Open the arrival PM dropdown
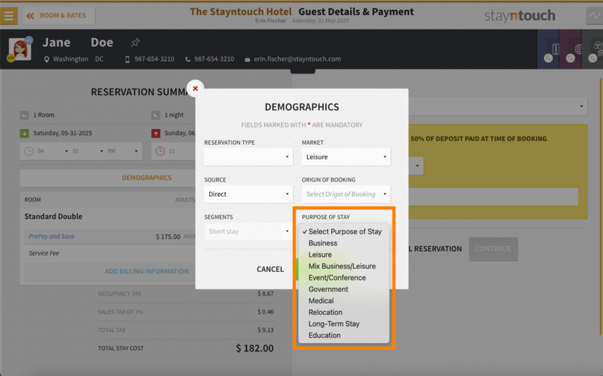Viewport: 603px width, 376px height. pyautogui.click(x=123, y=151)
